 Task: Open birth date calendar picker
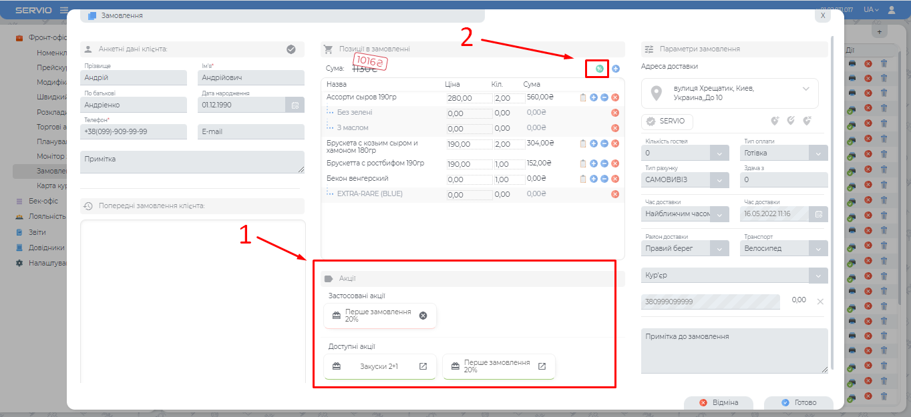[x=295, y=105]
